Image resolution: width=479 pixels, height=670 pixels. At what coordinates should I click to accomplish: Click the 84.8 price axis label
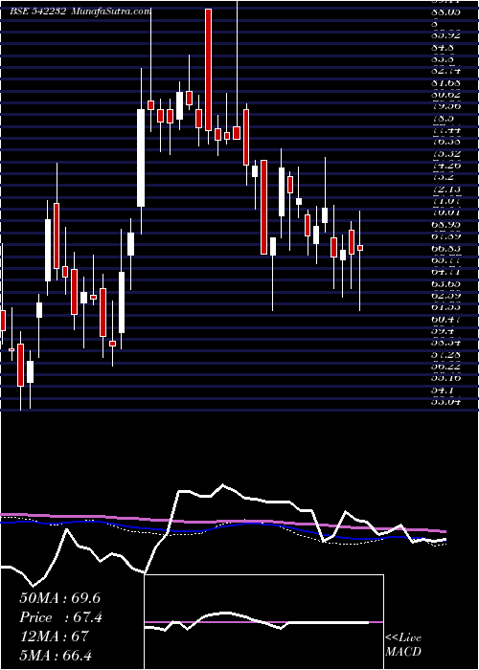pos(442,48)
